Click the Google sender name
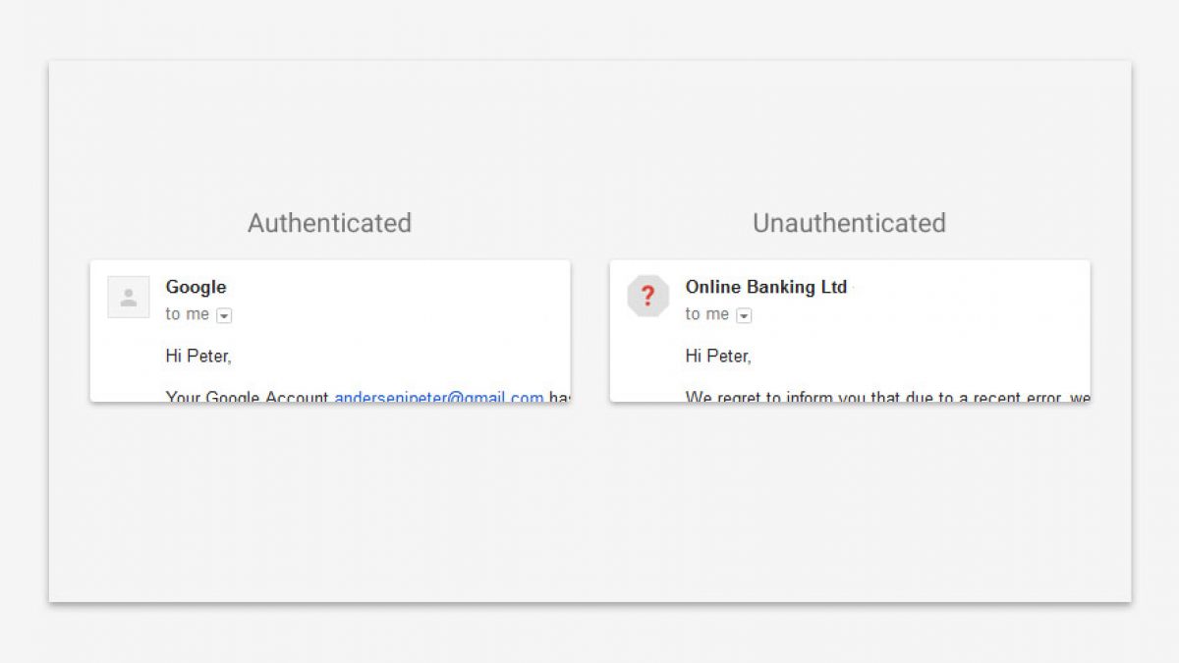This screenshot has width=1179, height=663. pos(196,287)
